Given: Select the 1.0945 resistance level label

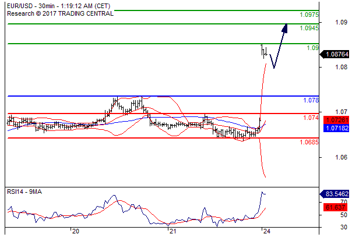Looking at the screenshot, I should pos(309,28).
